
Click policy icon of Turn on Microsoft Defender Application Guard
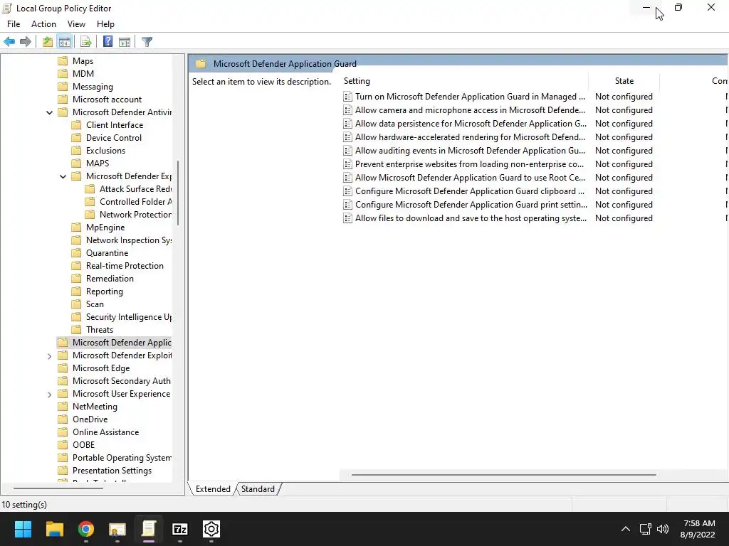point(347,97)
